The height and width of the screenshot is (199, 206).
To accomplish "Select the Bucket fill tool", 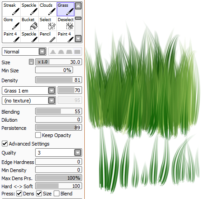I will point(29,23).
